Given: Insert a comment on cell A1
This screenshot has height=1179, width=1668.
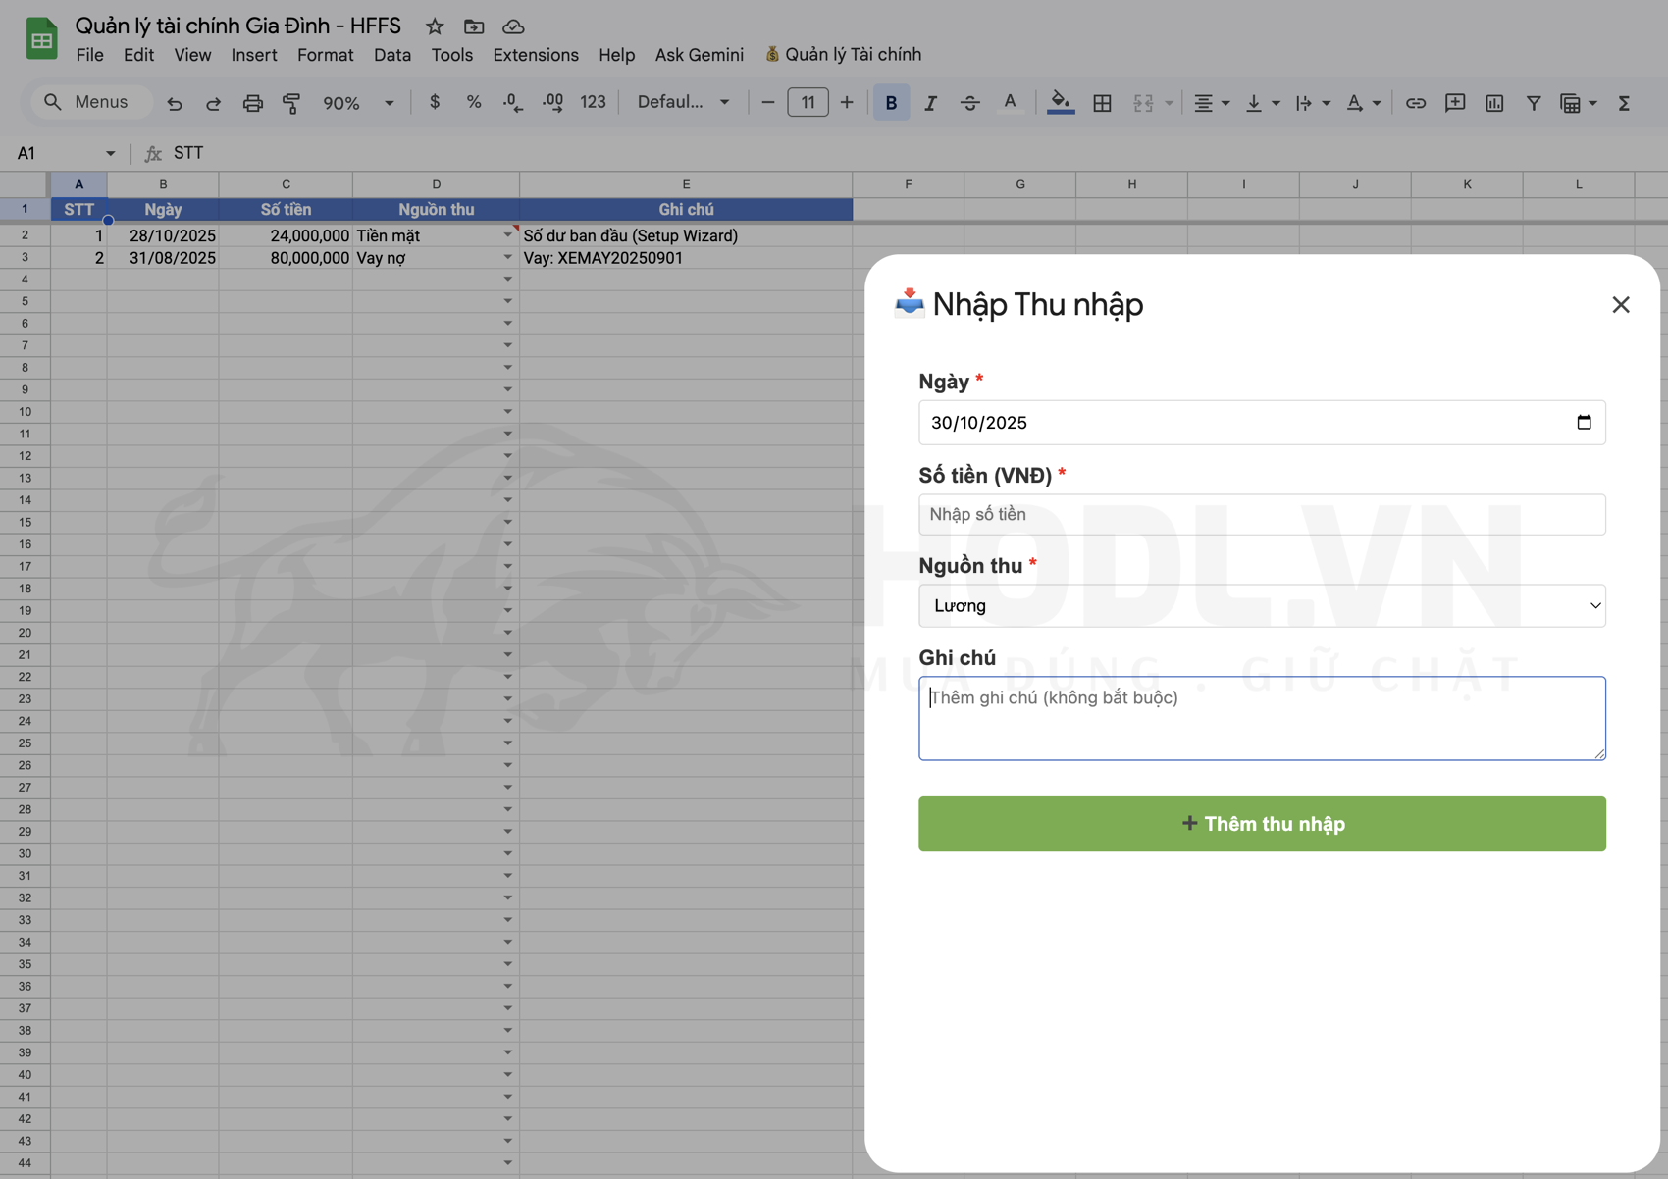Looking at the screenshot, I should [x=1455, y=102].
